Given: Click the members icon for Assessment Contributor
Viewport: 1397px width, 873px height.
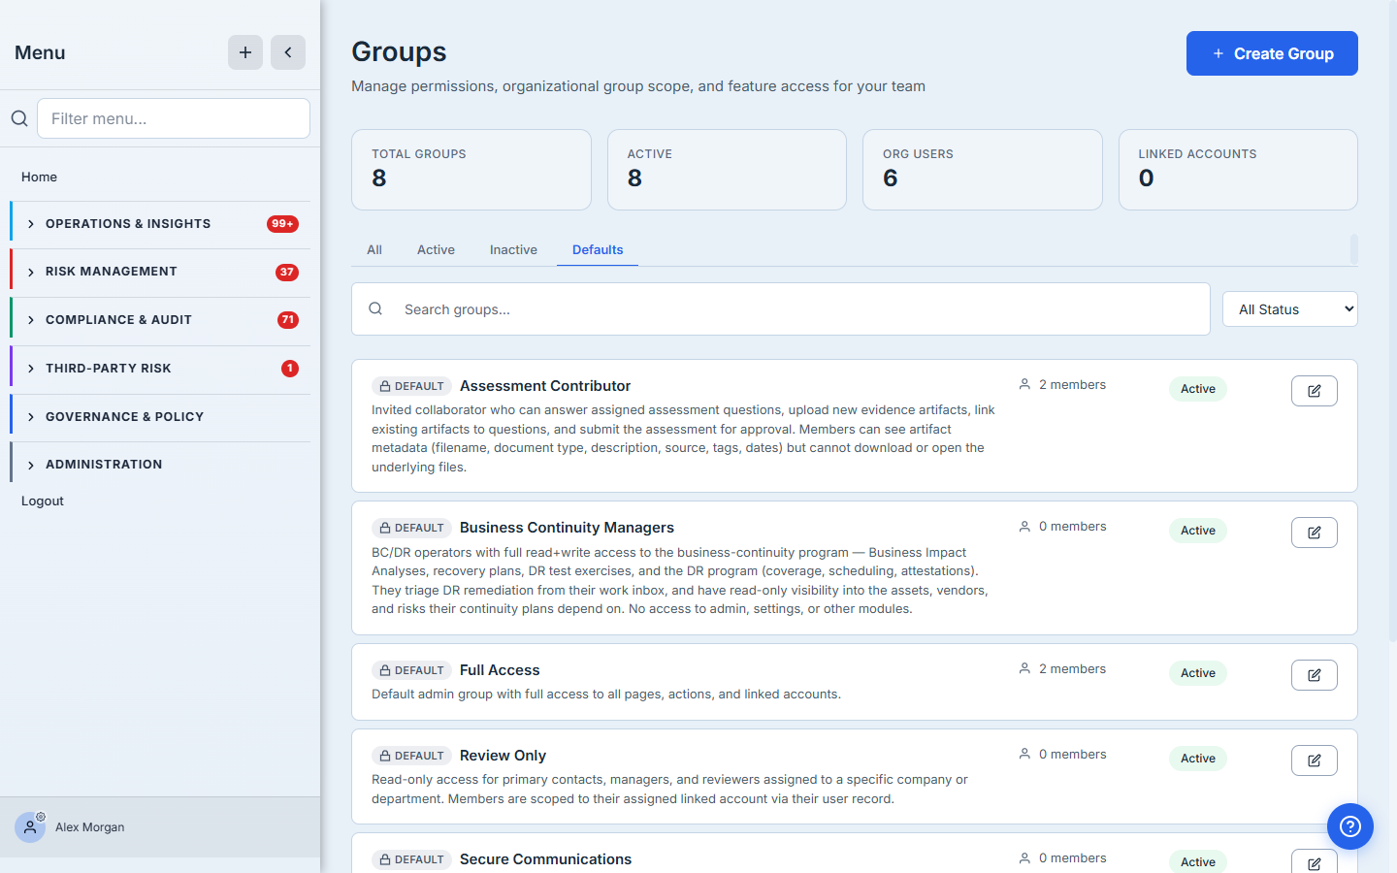Looking at the screenshot, I should 1024,384.
